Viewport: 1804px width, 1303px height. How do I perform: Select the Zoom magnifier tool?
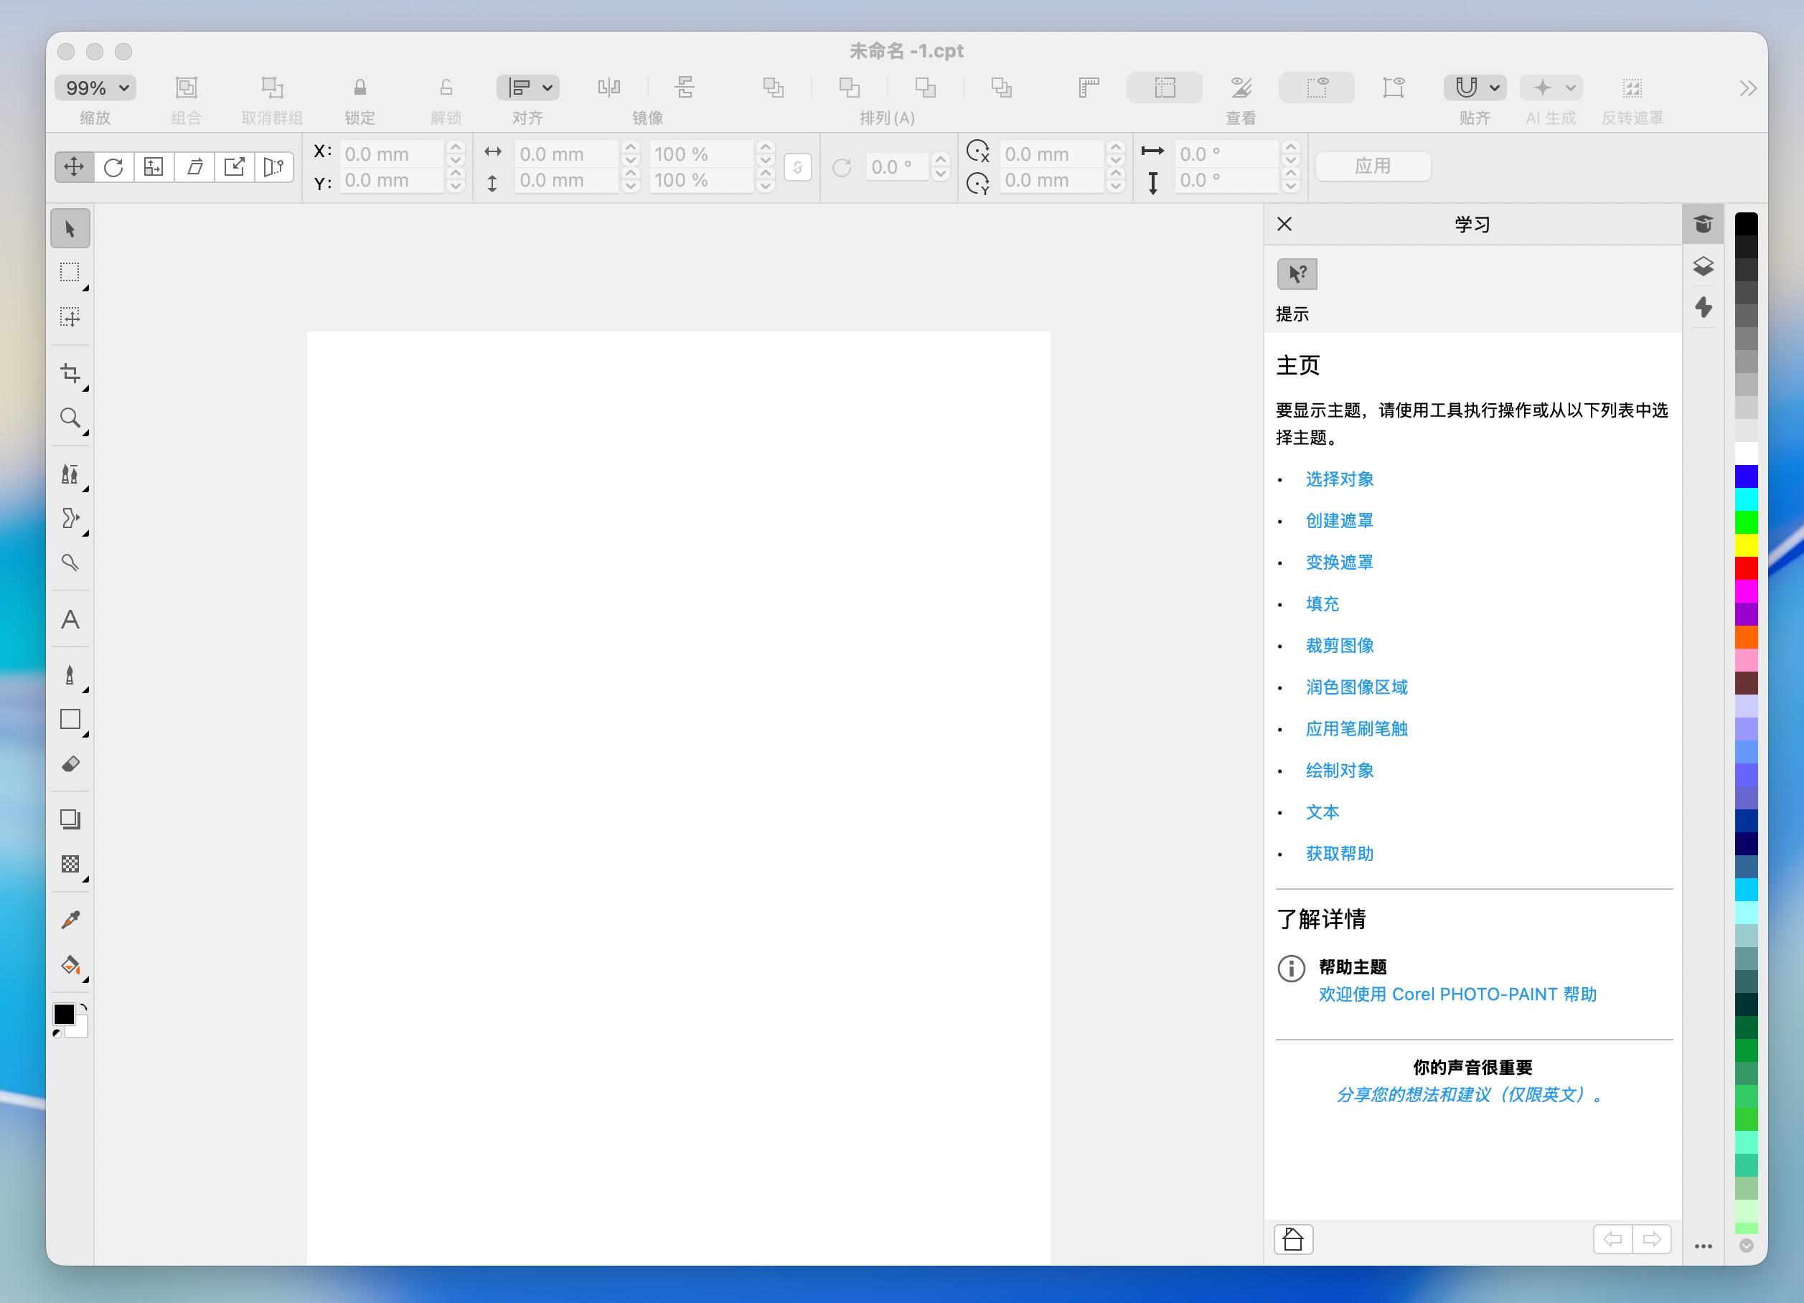point(70,418)
